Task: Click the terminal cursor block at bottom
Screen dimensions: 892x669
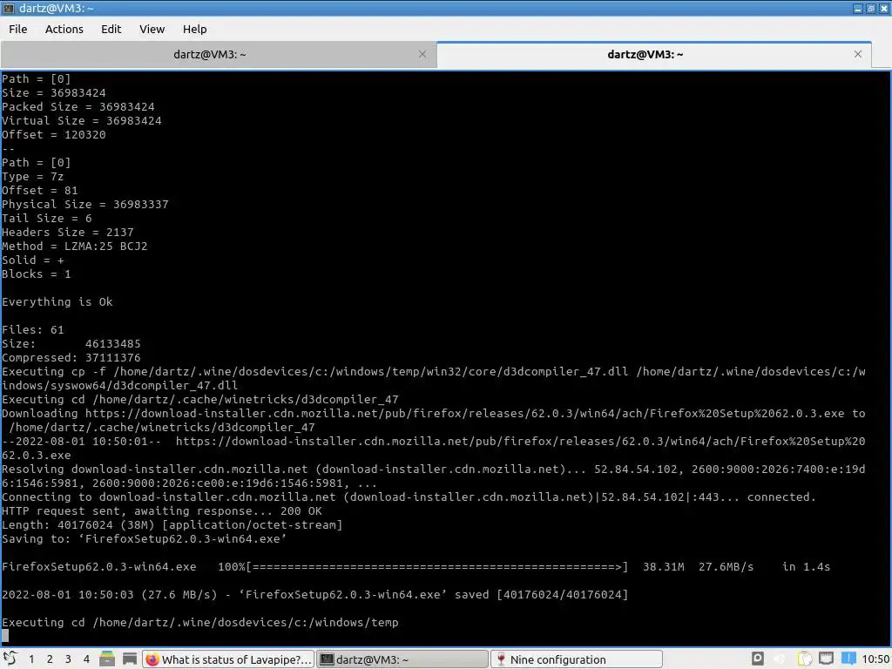Action: point(6,636)
